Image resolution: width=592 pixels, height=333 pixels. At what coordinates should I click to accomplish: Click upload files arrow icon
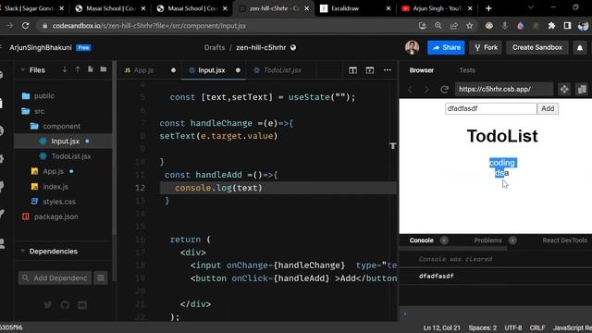click(78, 69)
